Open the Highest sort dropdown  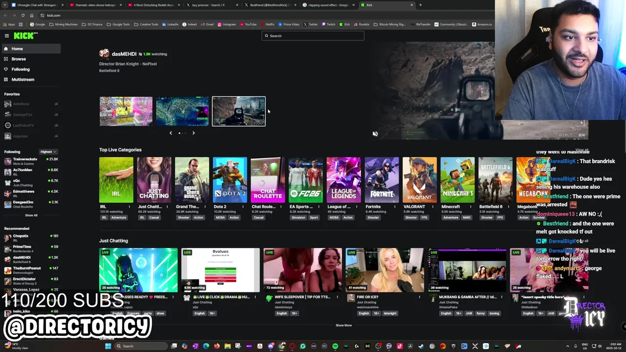tap(48, 152)
